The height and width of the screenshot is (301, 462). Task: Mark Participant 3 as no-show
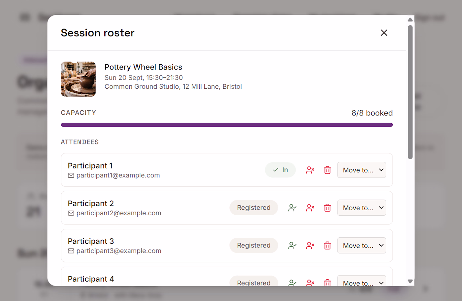(310, 246)
